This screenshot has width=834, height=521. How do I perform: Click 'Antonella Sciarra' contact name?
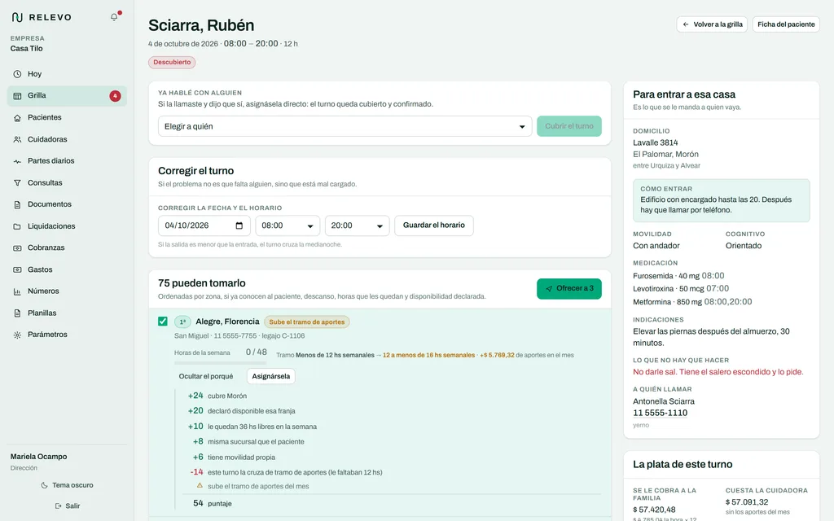(664, 401)
